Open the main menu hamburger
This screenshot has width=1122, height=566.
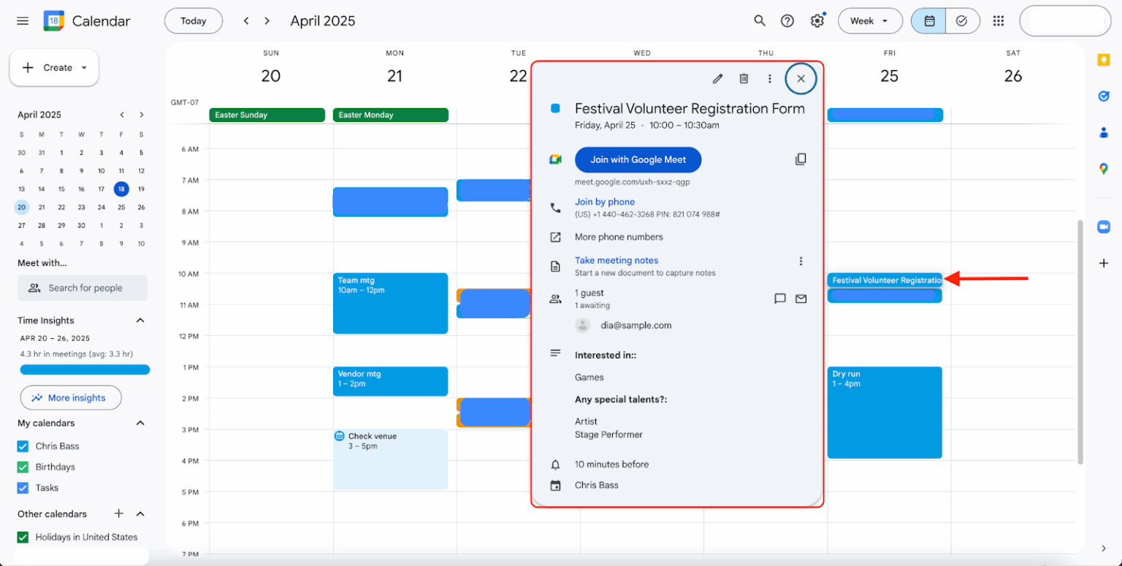pyautogui.click(x=23, y=21)
